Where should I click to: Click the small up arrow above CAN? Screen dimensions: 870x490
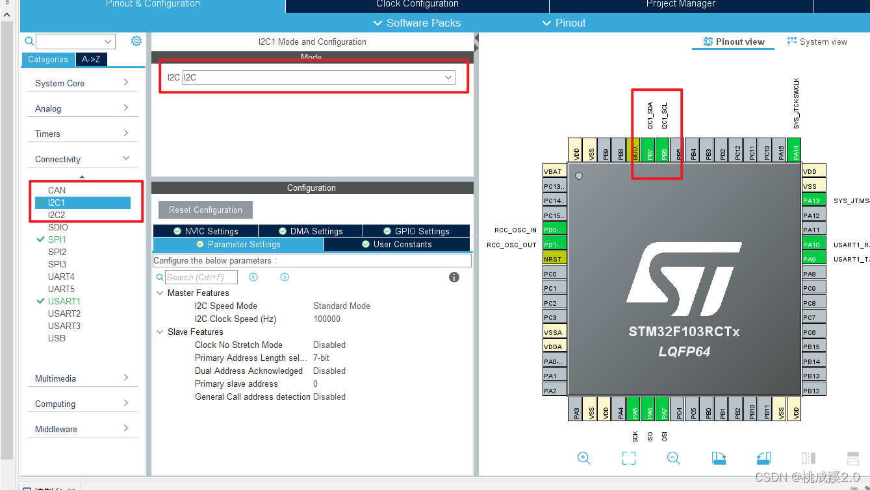[x=82, y=177]
